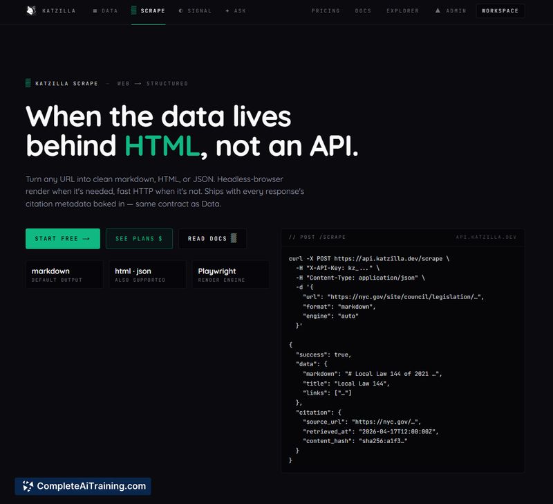Click the arrow icon in Start Free

tap(86, 239)
